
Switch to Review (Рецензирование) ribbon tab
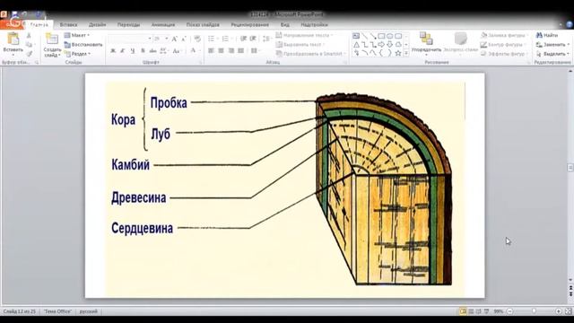(249, 24)
